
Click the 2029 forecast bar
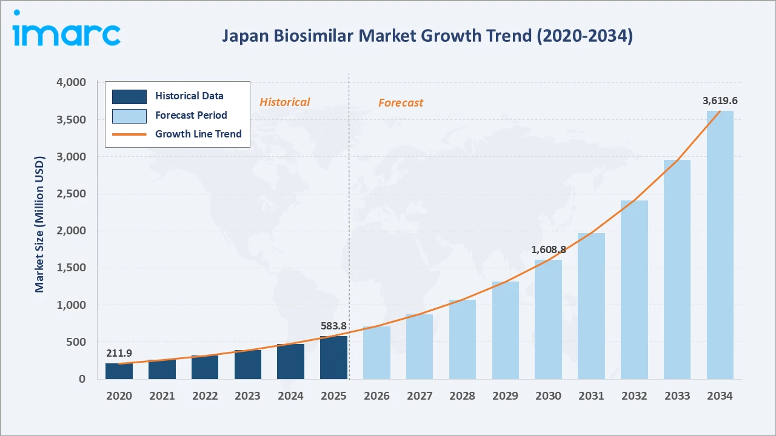506,330
